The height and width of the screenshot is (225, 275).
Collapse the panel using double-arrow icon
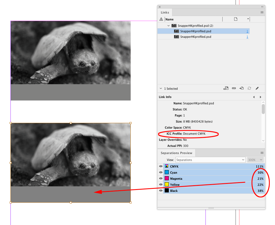[x=262, y=7]
